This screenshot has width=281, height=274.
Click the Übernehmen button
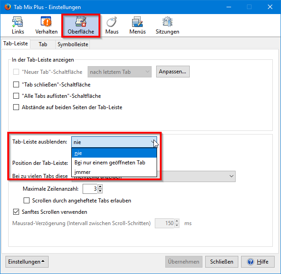point(184,262)
